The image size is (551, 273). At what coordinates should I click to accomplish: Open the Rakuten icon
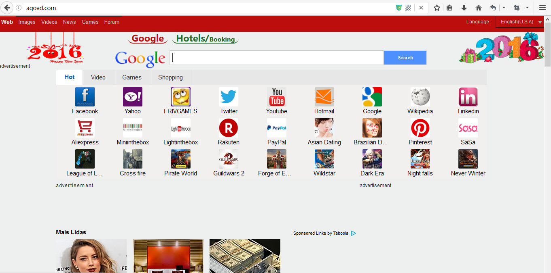229,128
